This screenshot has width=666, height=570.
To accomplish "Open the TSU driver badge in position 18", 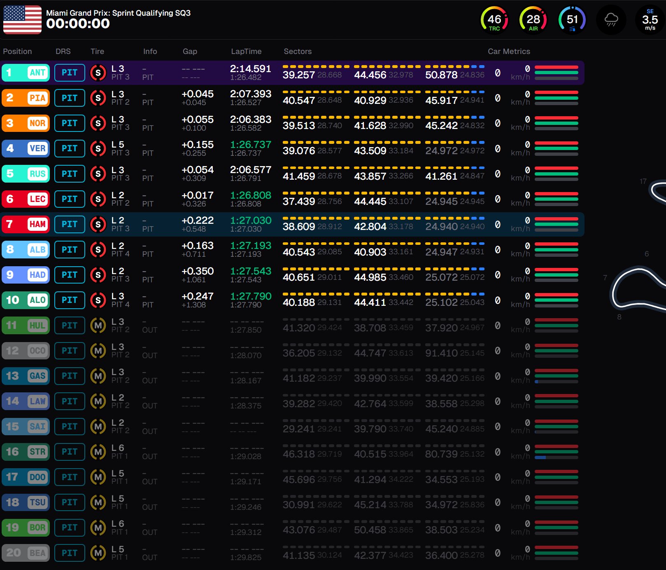I will (26, 502).
